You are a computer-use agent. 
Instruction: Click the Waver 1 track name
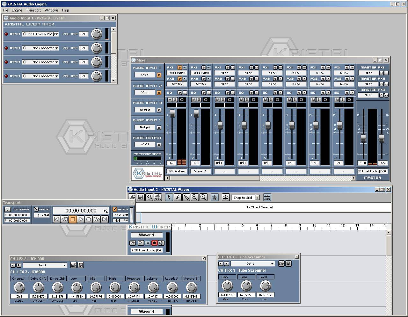click(147, 235)
